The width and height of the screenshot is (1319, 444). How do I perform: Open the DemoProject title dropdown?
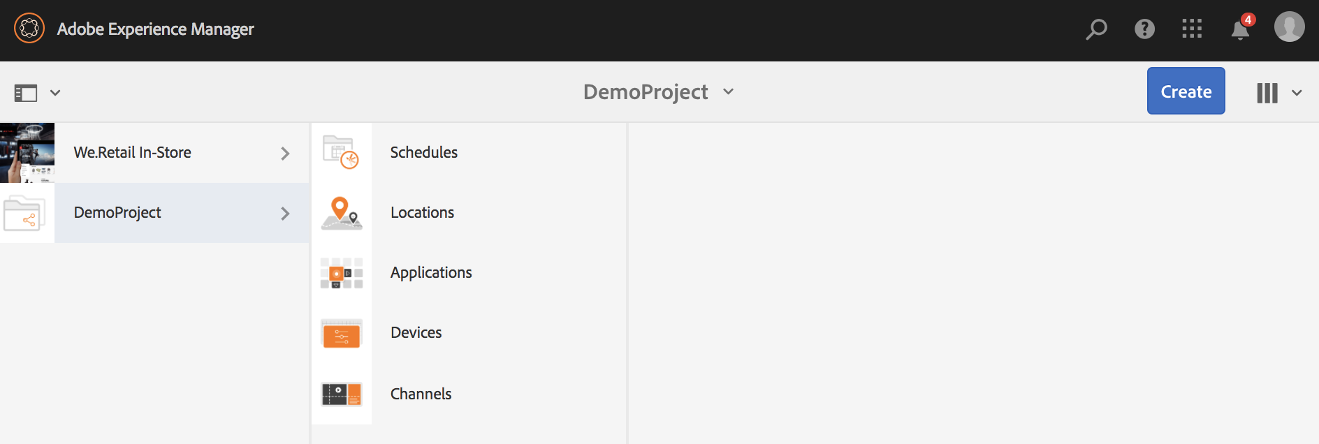point(659,91)
